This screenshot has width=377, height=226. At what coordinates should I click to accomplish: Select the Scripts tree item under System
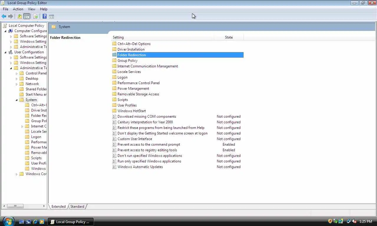[x=36, y=158]
